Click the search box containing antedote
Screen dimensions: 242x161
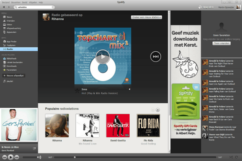point(34,7)
